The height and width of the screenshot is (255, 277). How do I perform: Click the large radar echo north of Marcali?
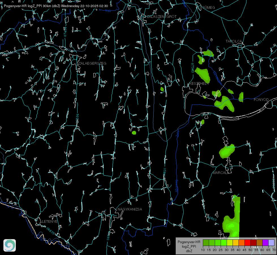coord(227,151)
